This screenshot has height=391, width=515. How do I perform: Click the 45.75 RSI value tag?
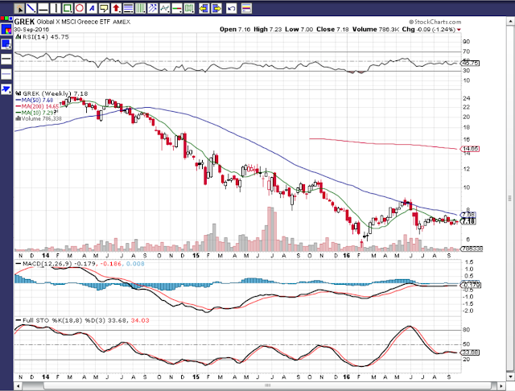tap(470, 63)
